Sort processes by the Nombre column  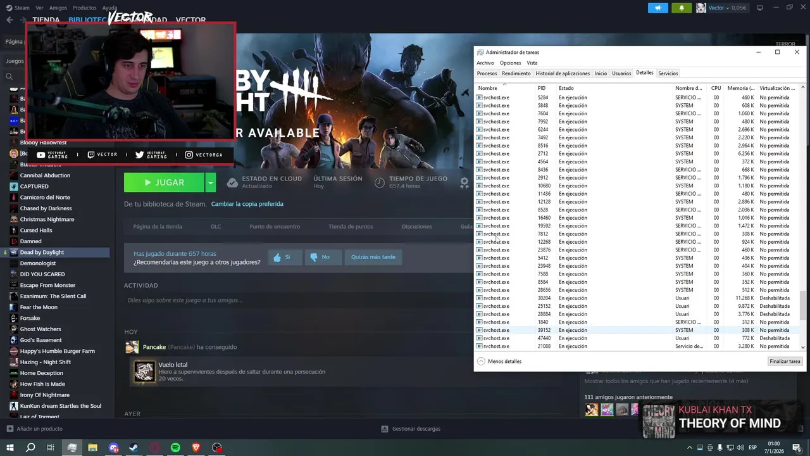504,88
